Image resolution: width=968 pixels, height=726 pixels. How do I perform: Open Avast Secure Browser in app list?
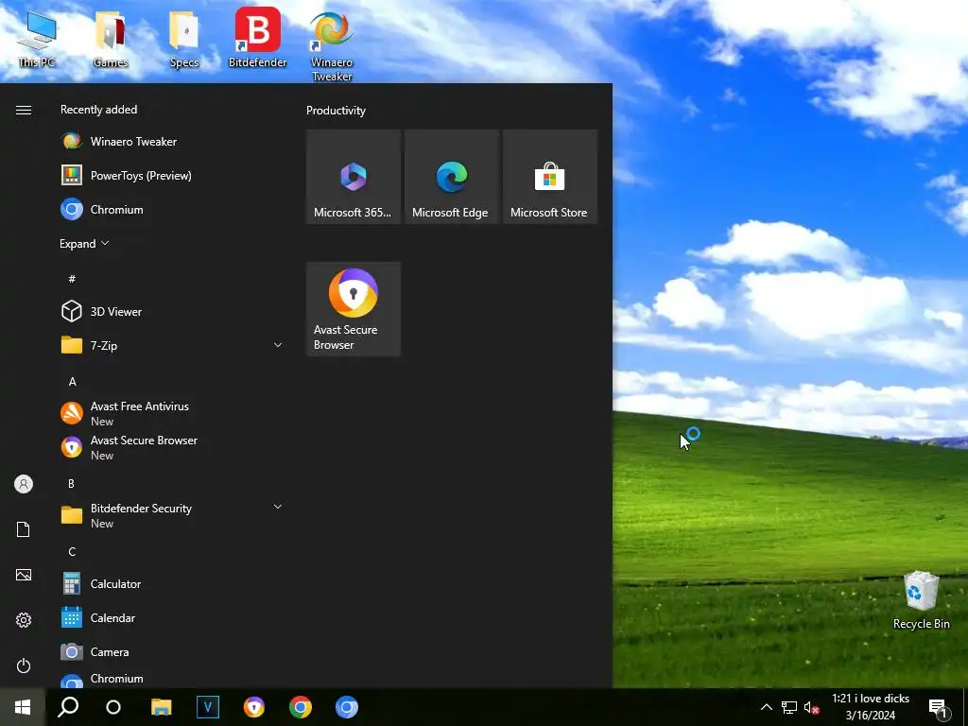172,447
